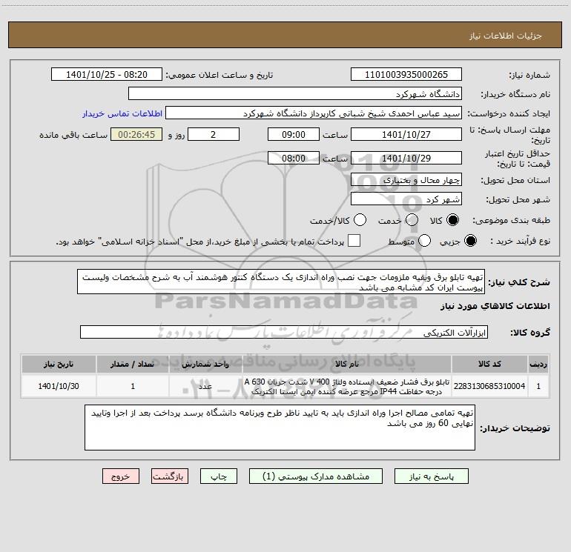Image resolution: width=571 pixels, height=552 pixels.
Task: Click the unit cell عدد
Action: pyautogui.click(x=205, y=387)
